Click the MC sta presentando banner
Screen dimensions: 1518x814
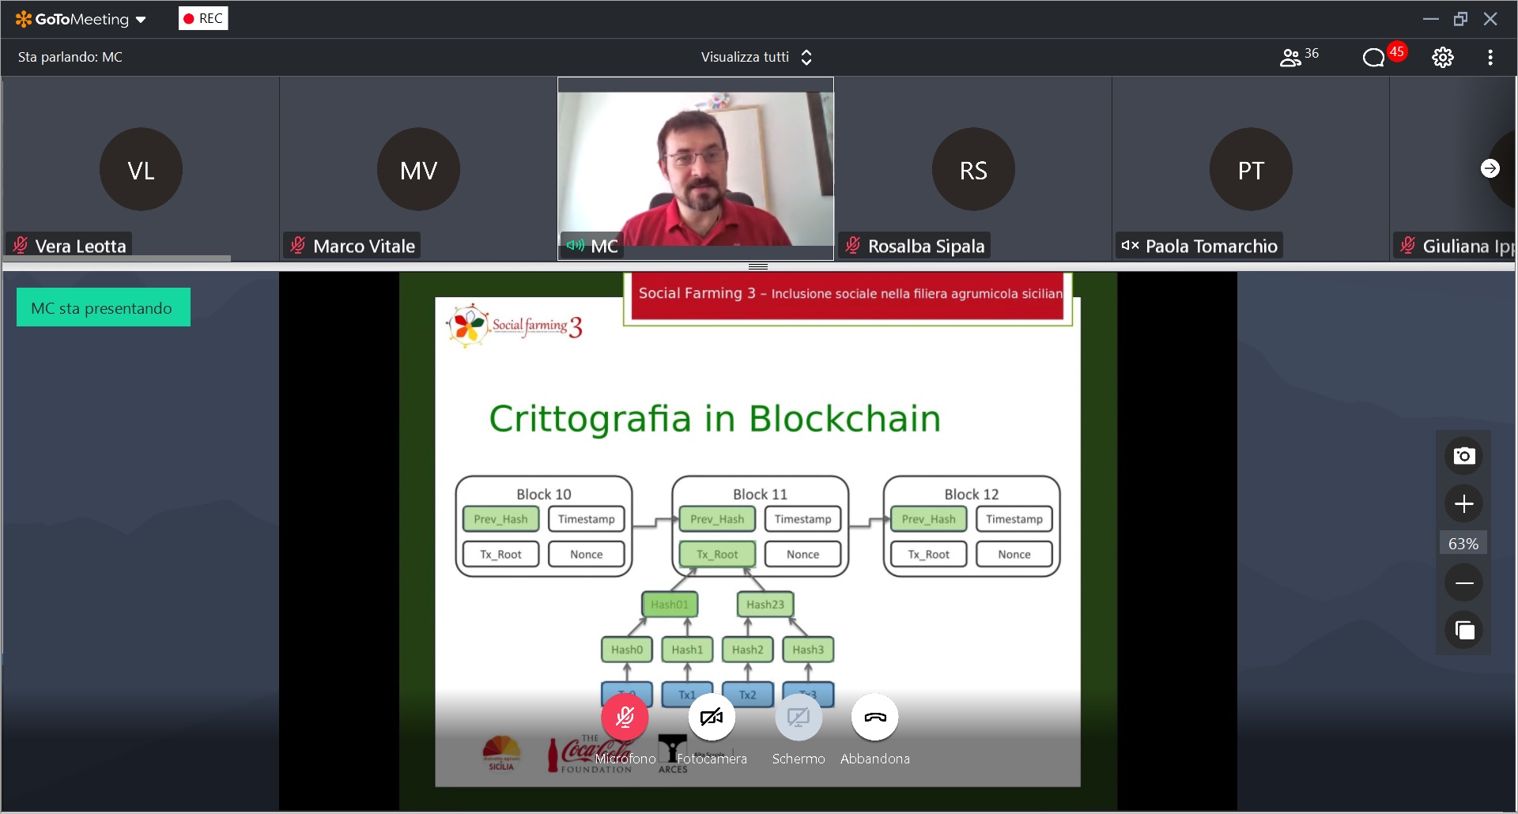tap(104, 307)
